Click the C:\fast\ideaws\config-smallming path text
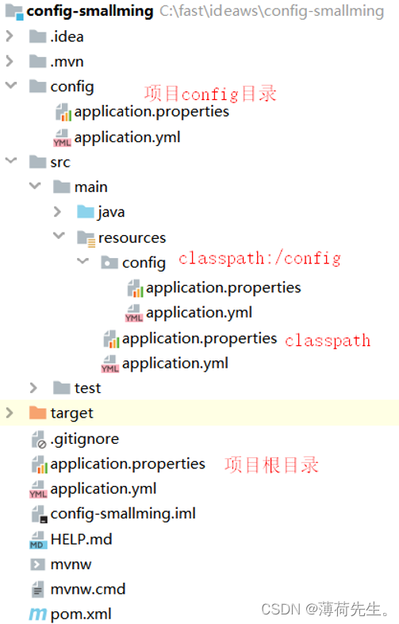The width and height of the screenshot is (399, 624). (272, 12)
